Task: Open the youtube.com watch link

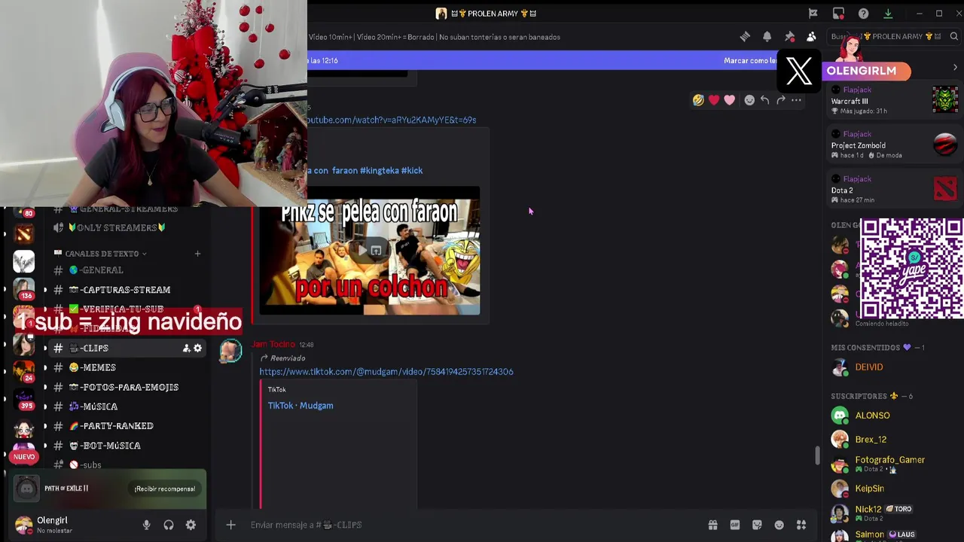Action: click(x=390, y=120)
